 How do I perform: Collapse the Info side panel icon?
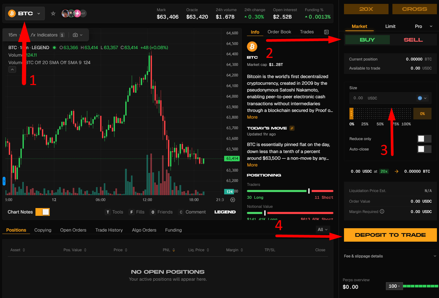click(x=326, y=32)
